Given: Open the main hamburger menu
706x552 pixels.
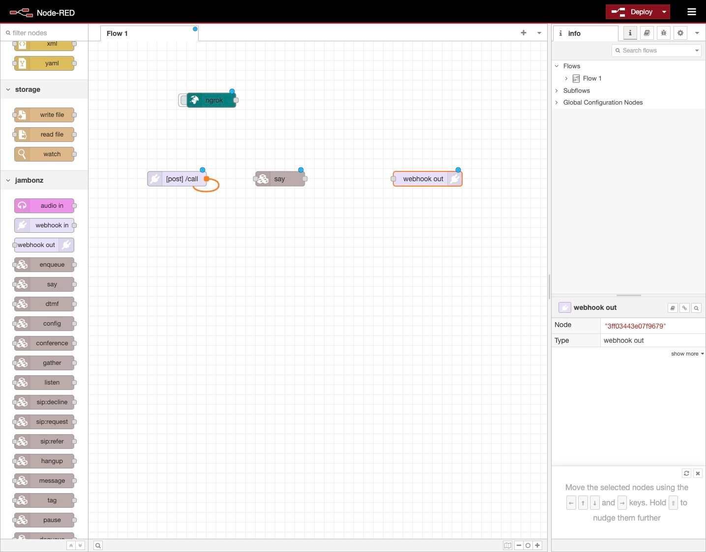Looking at the screenshot, I should [692, 12].
